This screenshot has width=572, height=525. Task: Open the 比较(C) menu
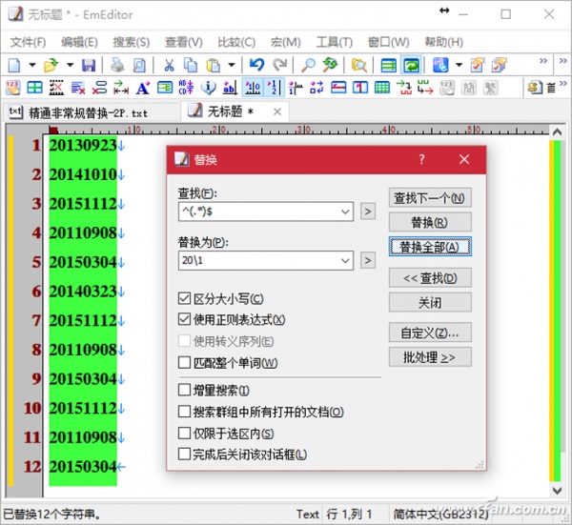236,42
